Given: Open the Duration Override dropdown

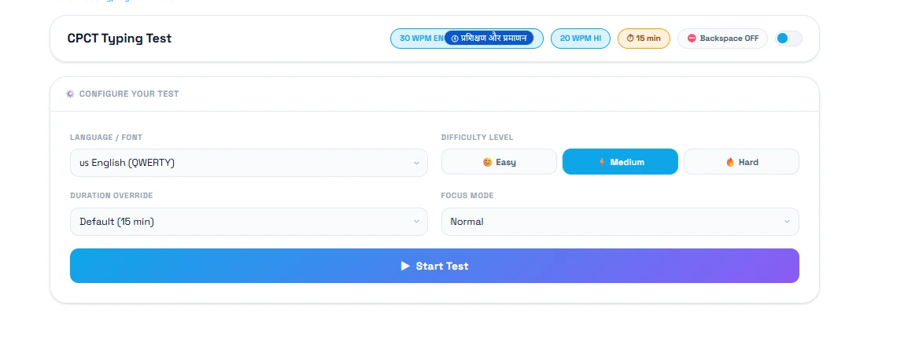Looking at the screenshot, I should coord(249,222).
